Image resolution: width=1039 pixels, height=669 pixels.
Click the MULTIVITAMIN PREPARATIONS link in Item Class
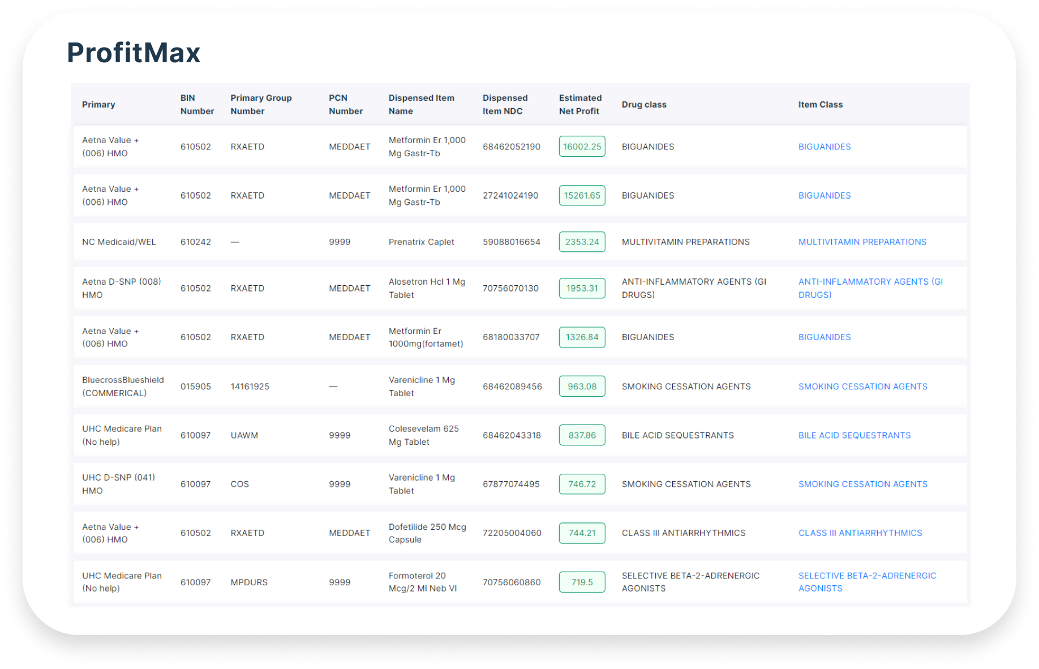(862, 242)
